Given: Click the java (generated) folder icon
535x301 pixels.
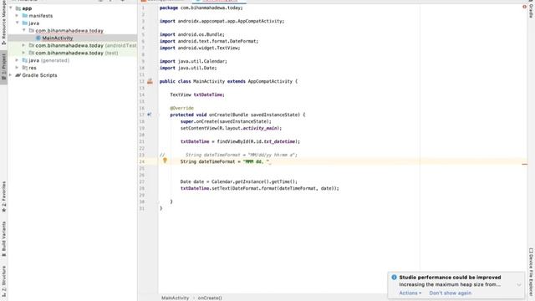Looking at the screenshot, I should pyautogui.click(x=25, y=60).
